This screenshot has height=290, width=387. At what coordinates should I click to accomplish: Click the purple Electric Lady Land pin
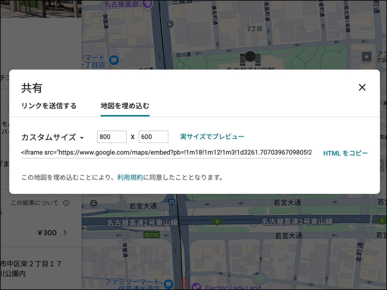click(x=196, y=287)
